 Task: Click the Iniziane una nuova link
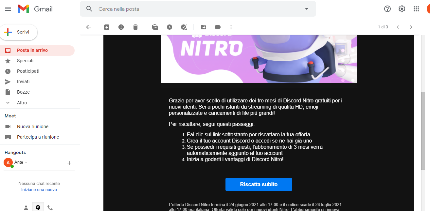tap(39, 189)
